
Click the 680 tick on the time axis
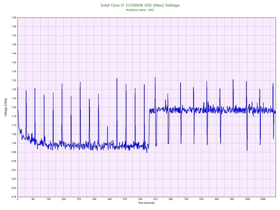(x=171, y=199)
